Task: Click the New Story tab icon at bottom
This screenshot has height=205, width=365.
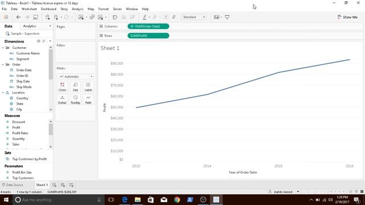Action: coord(71,184)
